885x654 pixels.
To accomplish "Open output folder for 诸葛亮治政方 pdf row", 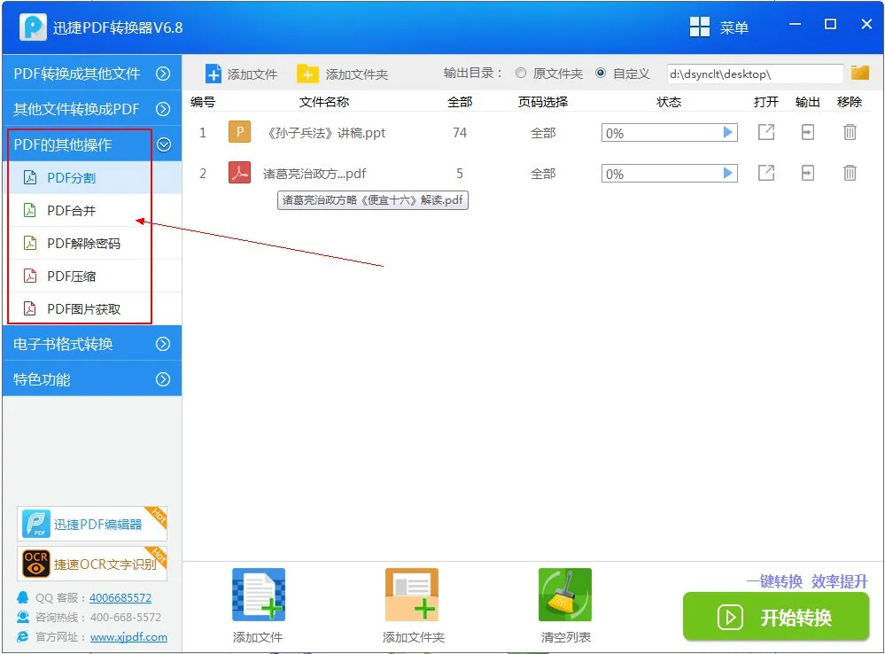I will 808,173.
